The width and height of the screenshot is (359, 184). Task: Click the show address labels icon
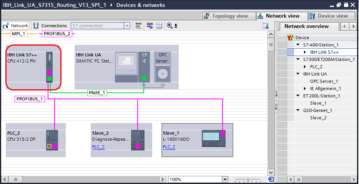(x=139, y=26)
